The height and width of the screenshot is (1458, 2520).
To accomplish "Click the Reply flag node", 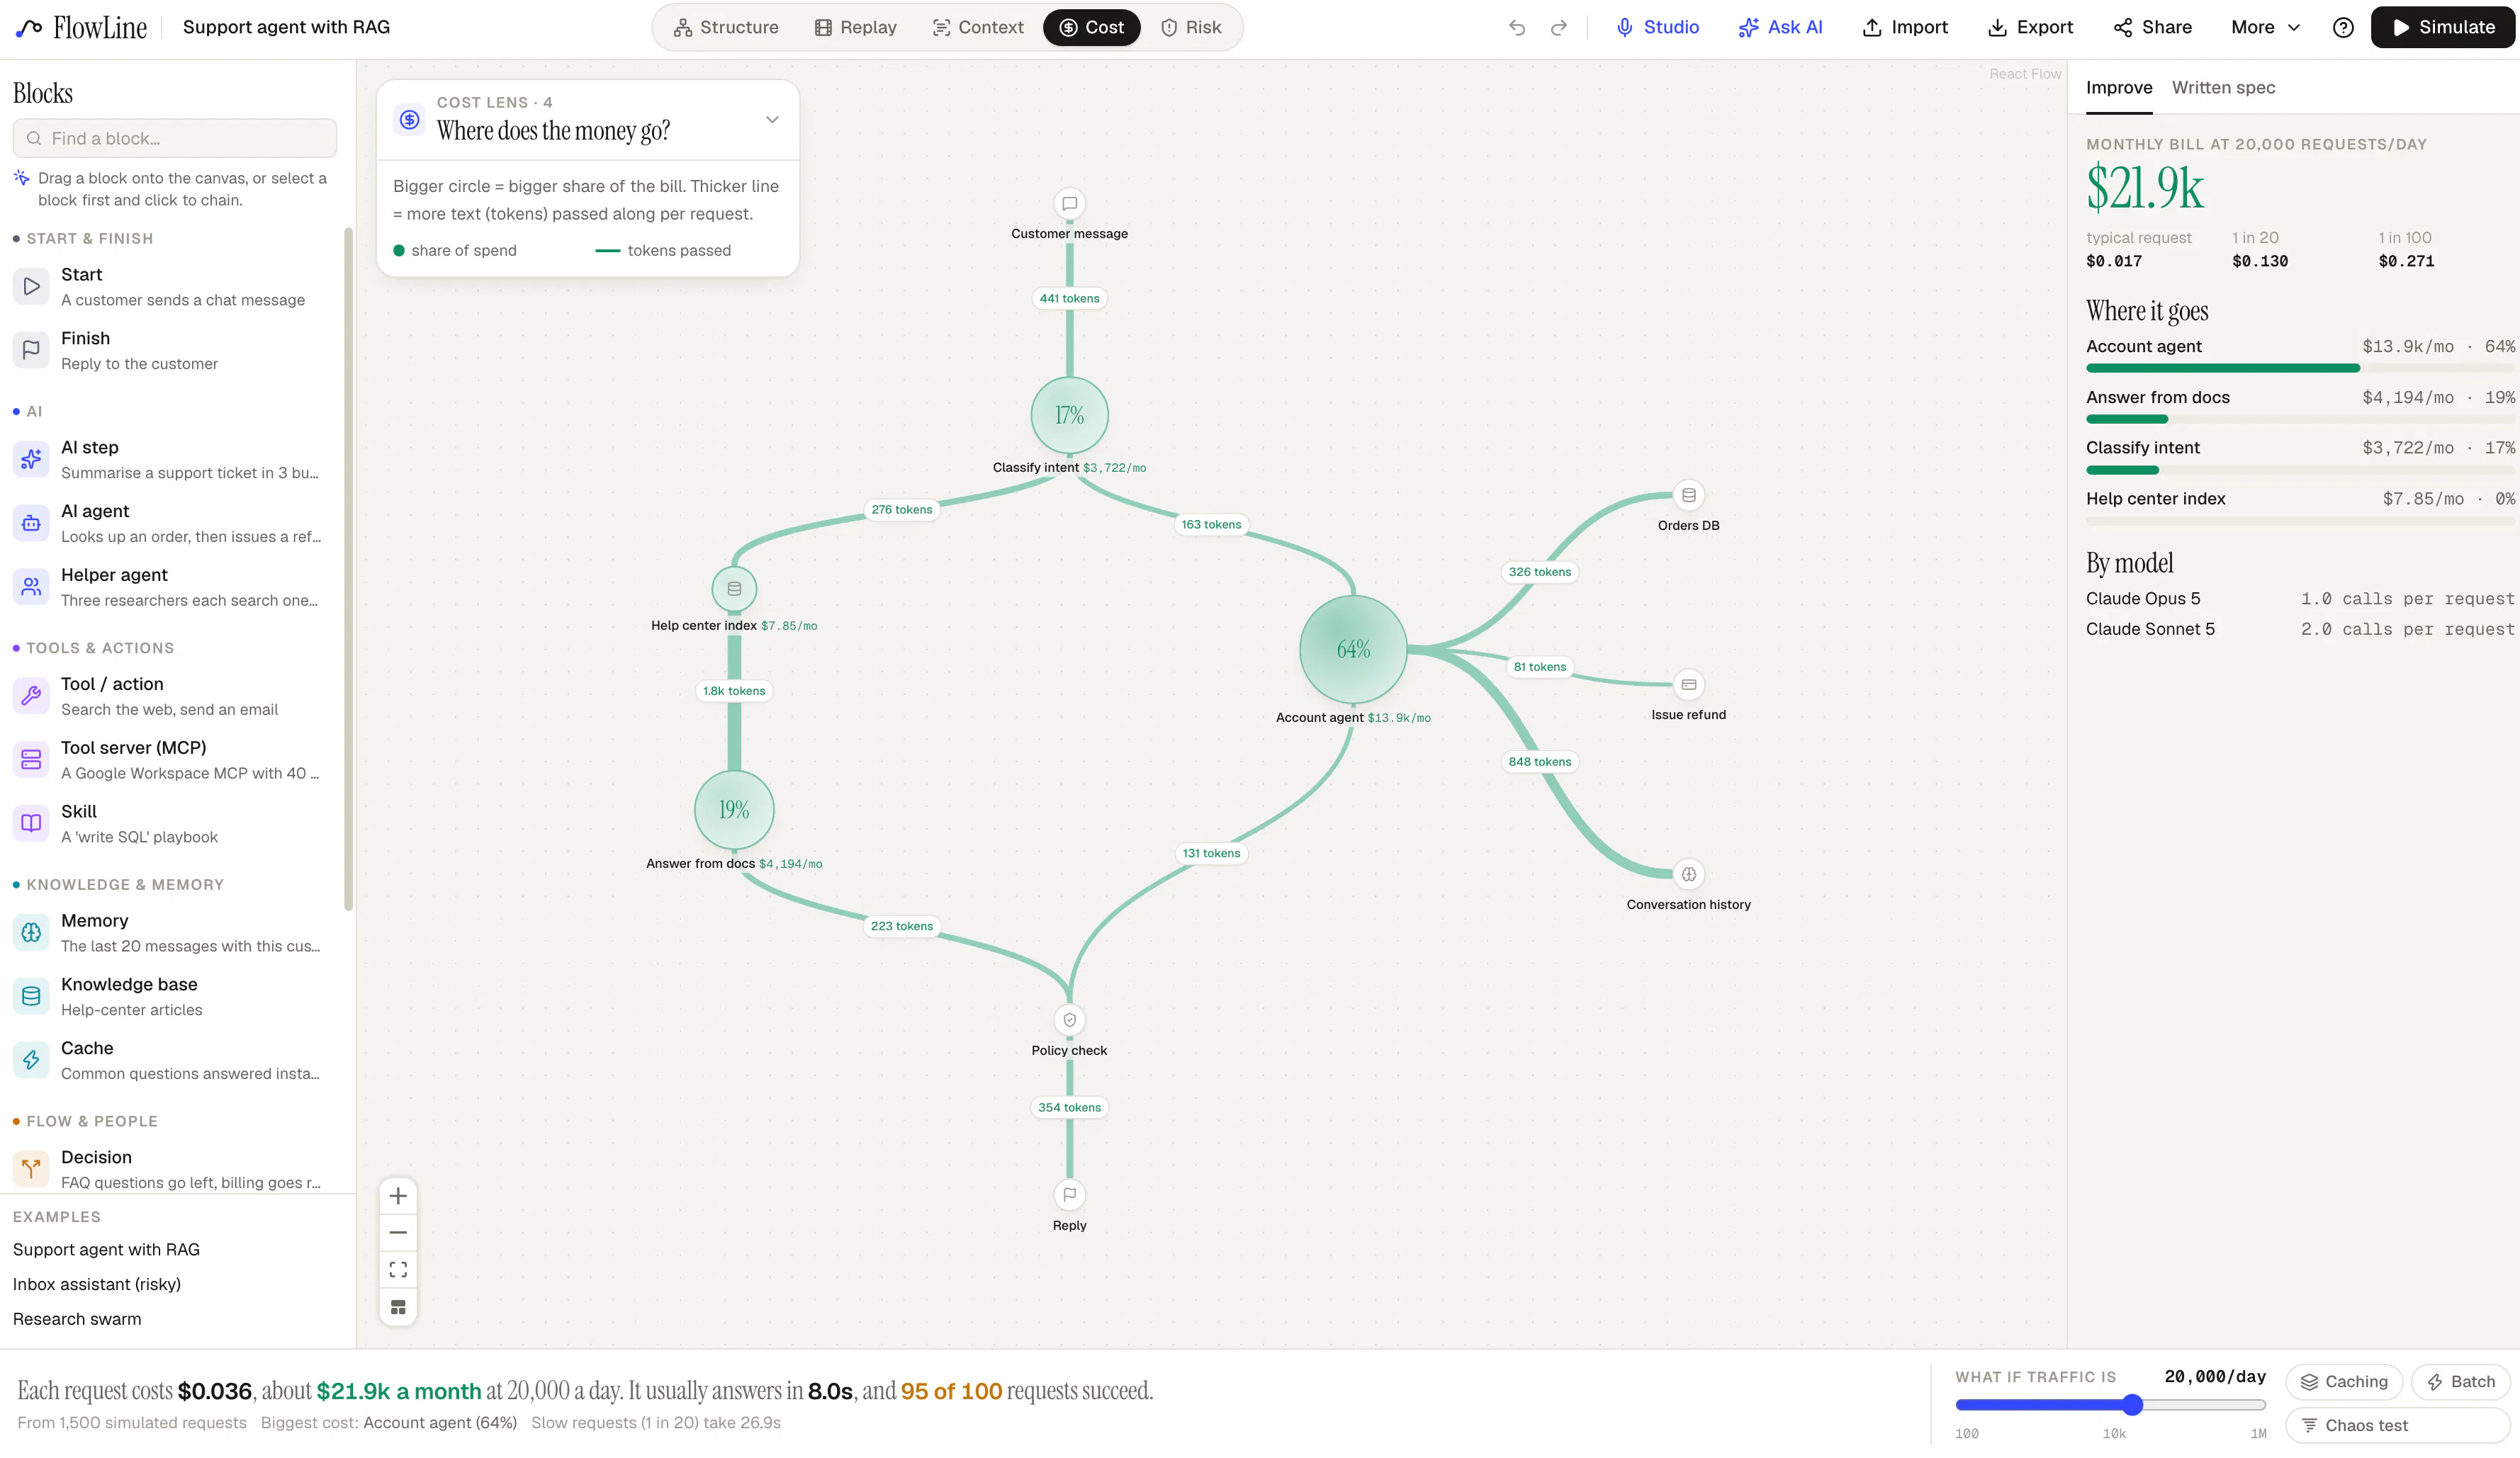I will click(x=1069, y=1195).
